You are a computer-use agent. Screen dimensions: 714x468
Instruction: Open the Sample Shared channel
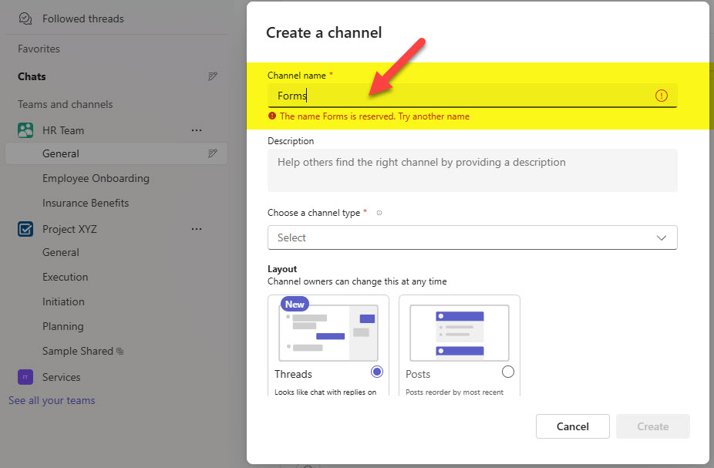(77, 351)
